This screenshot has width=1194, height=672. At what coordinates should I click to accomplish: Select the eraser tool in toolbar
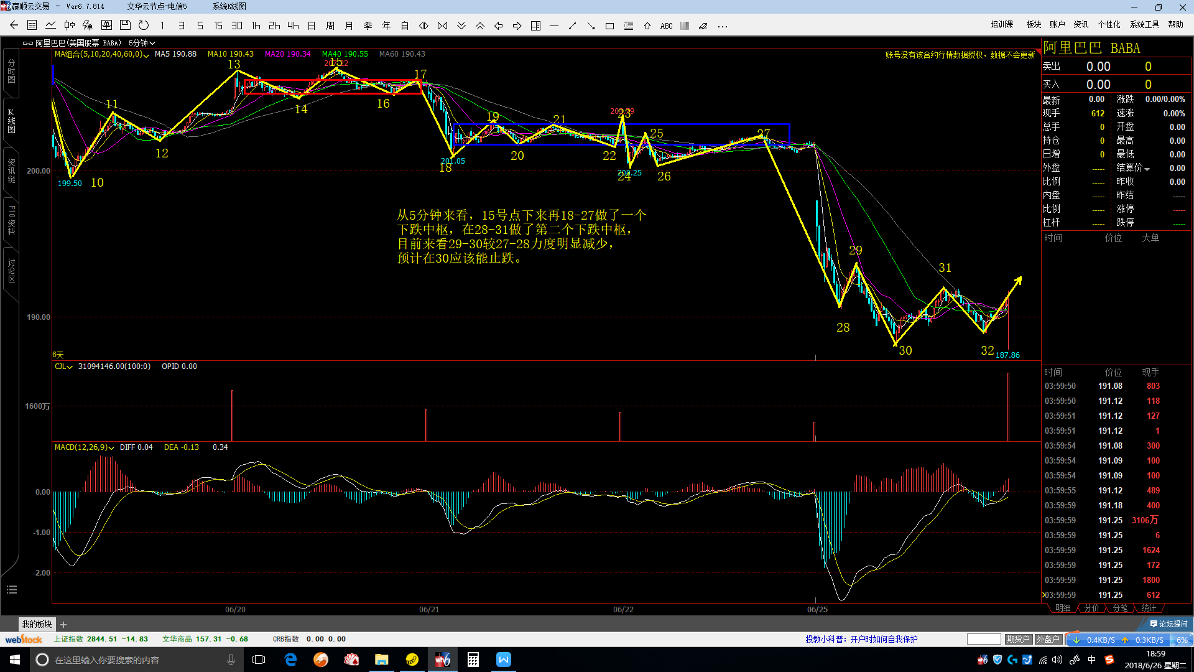point(703,26)
